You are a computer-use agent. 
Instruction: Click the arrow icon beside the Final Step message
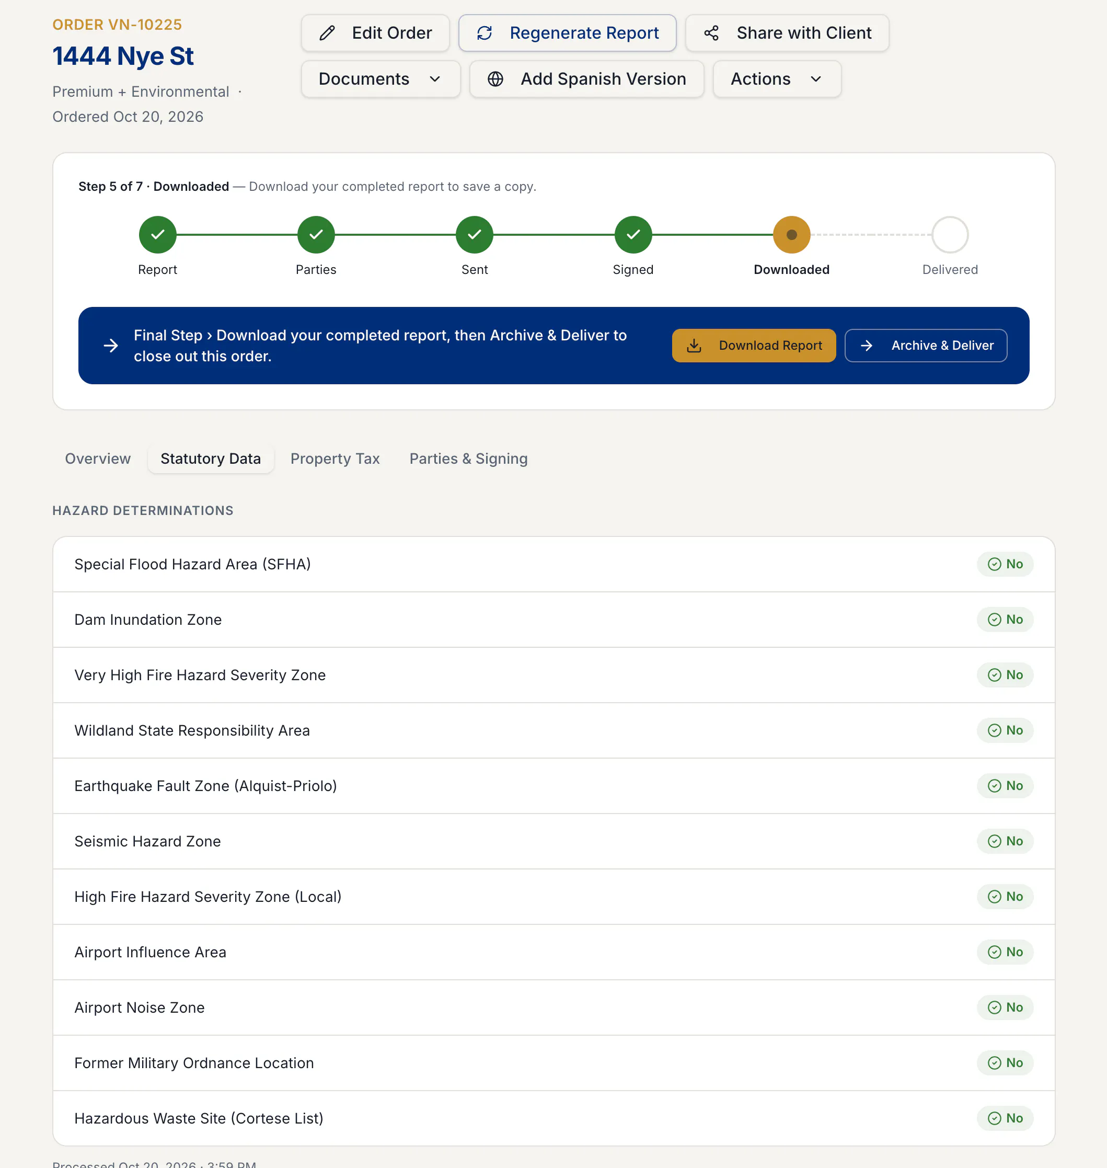coord(111,345)
